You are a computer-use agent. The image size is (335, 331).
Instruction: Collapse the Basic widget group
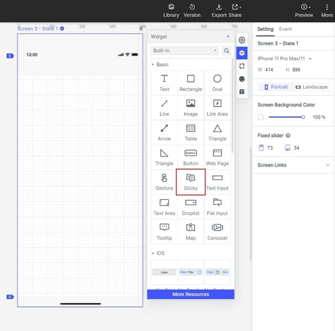pos(153,65)
